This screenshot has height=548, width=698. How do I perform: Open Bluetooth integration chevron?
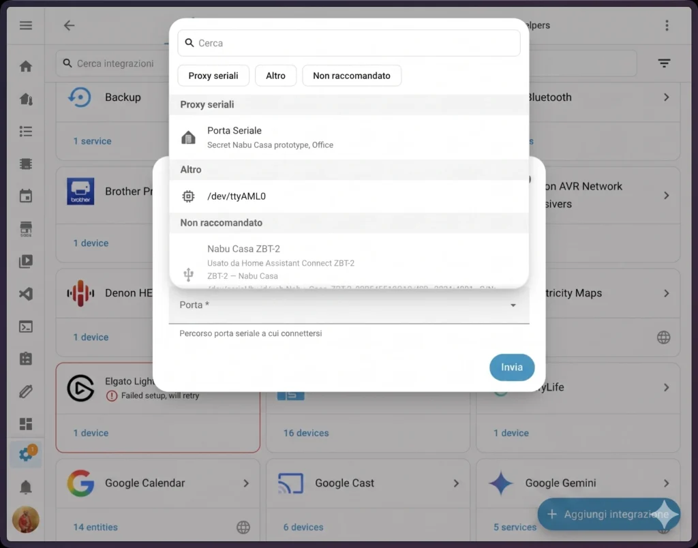pyautogui.click(x=666, y=97)
